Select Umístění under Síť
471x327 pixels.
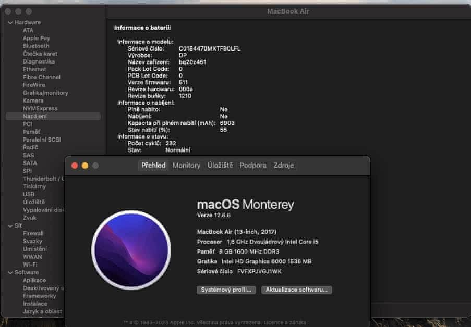(35, 249)
